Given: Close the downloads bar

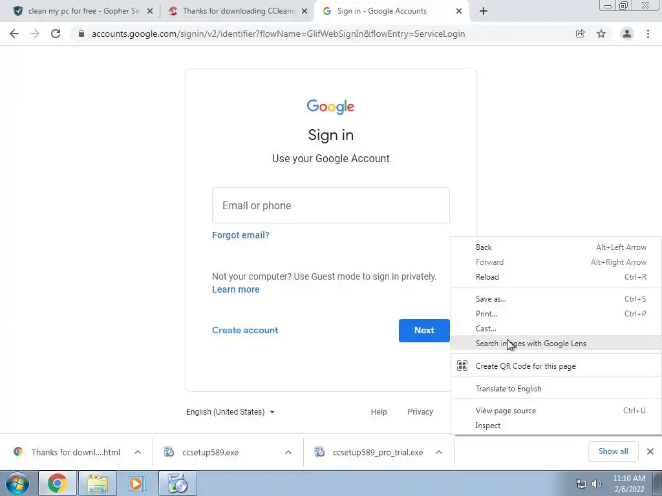Looking at the screenshot, I should 650,451.
